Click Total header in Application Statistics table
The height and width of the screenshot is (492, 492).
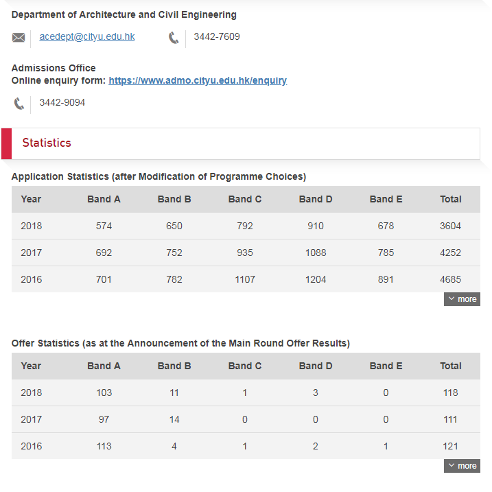[x=451, y=199]
